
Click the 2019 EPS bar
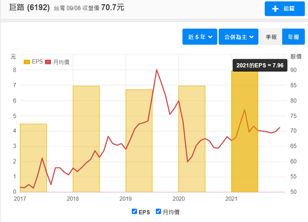[139, 141]
